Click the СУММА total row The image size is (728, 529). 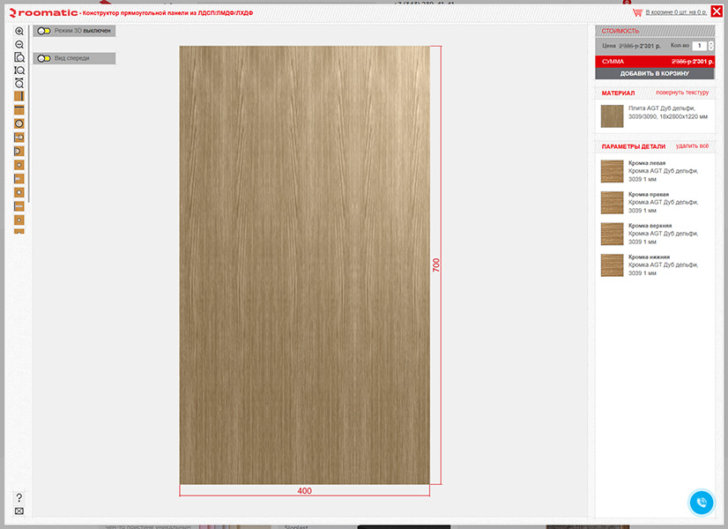[x=655, y=62]
